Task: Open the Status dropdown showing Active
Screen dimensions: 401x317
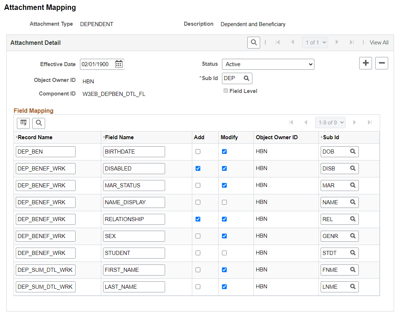Action: [x=268, y=64]
